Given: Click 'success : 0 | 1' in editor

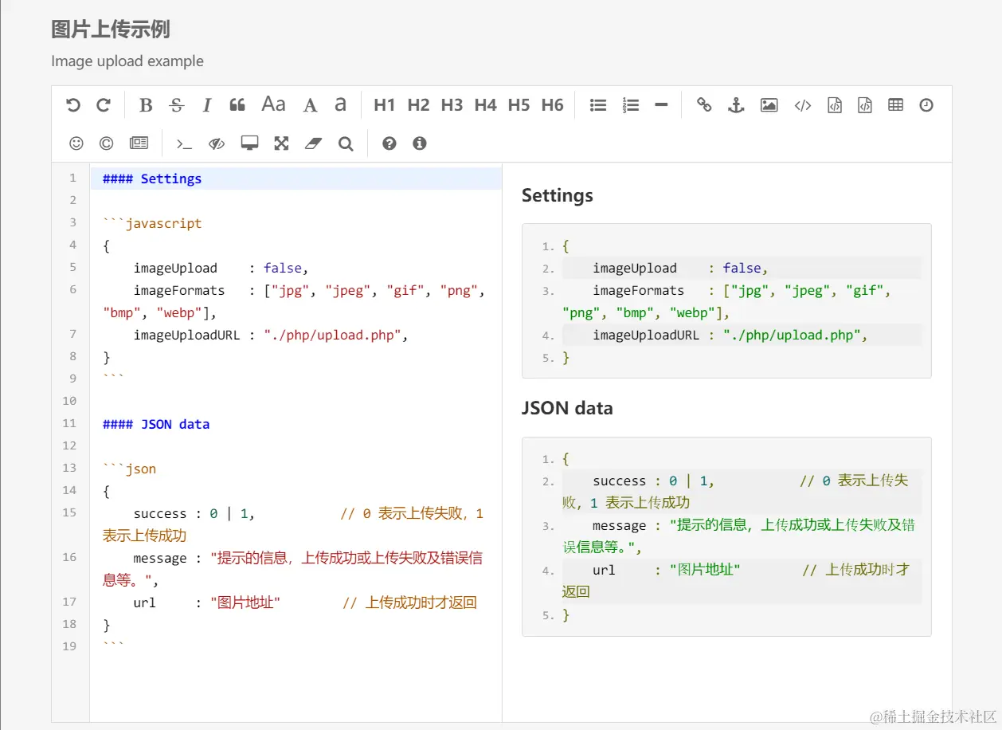Looking at the screenshot, I should (194, 513).
